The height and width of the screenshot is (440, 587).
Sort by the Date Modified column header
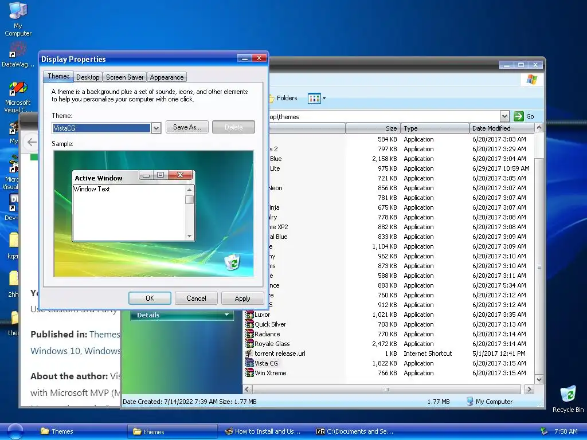tap(501, 128)
